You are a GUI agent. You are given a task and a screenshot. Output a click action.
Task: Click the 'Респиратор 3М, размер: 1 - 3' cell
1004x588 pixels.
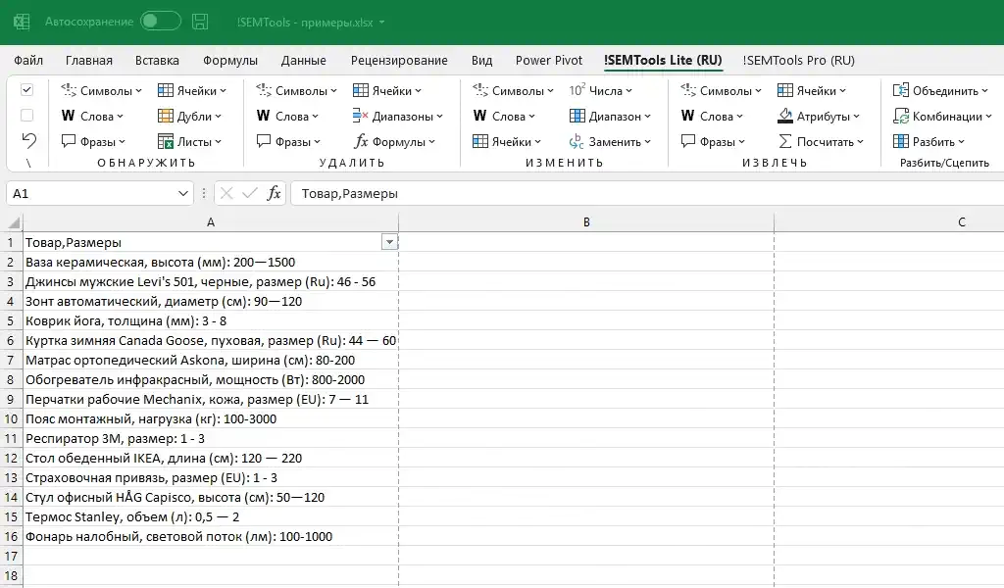tap(211, 439)
